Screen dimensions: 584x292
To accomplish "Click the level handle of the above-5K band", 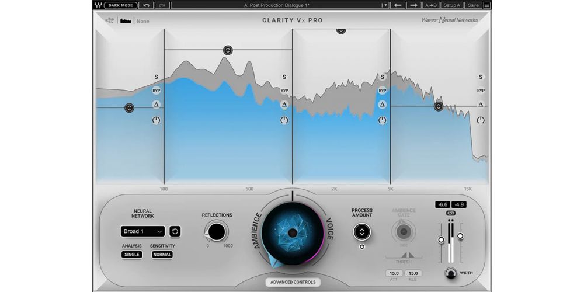I will 439,106.
